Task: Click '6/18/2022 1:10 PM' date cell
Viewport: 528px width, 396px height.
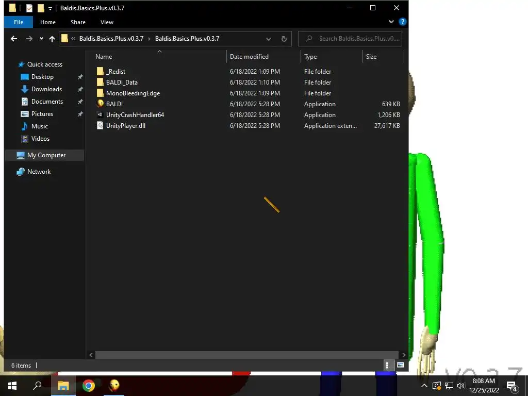Action: (255, 82)
